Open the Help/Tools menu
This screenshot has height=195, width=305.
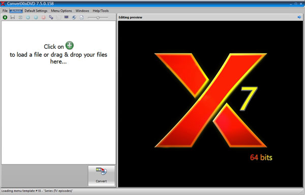101,11
